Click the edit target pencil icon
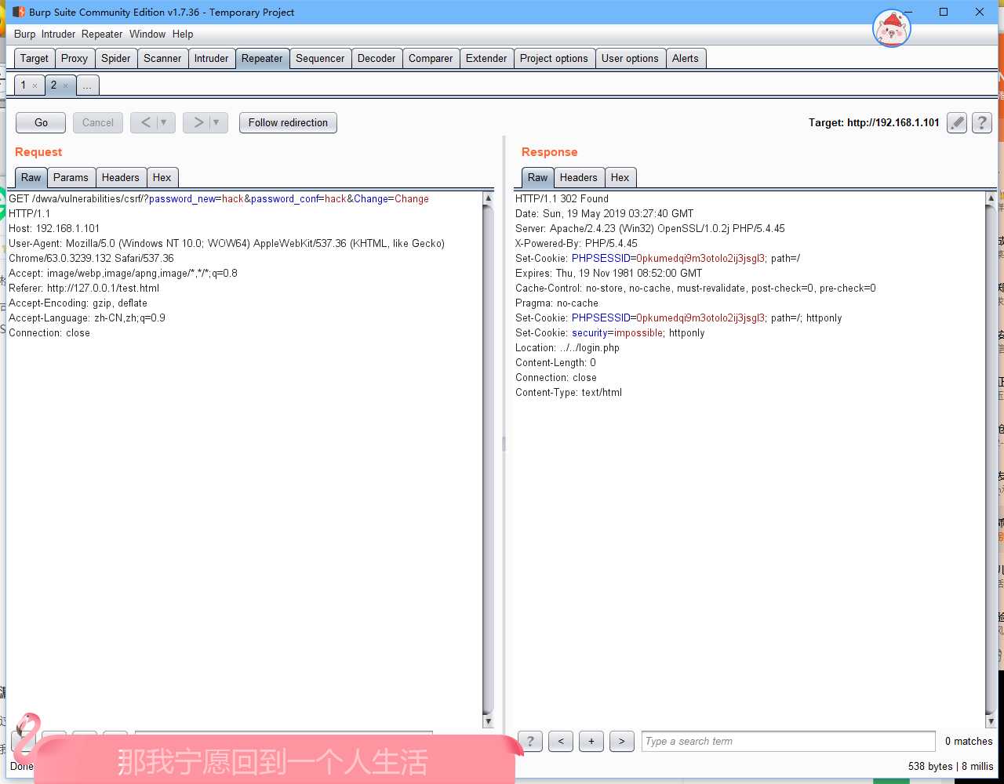 point(956,122)
